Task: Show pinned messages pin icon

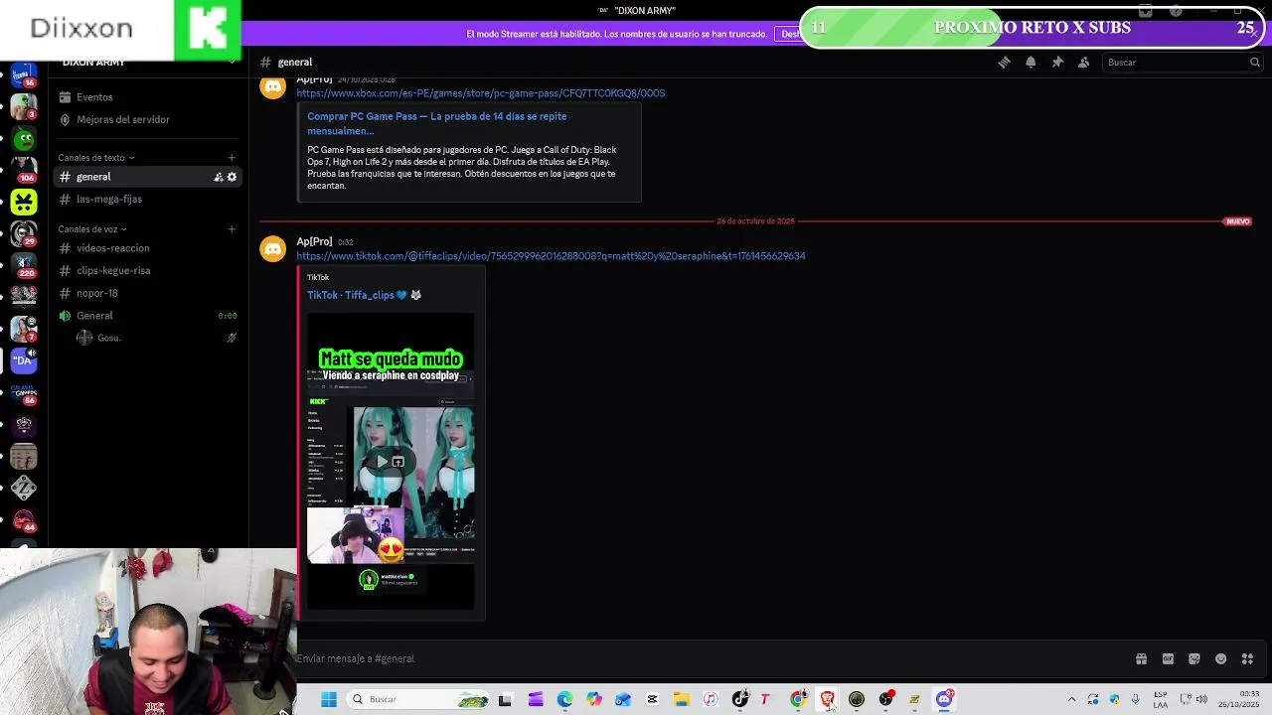Action: (x=1057, y=62)
